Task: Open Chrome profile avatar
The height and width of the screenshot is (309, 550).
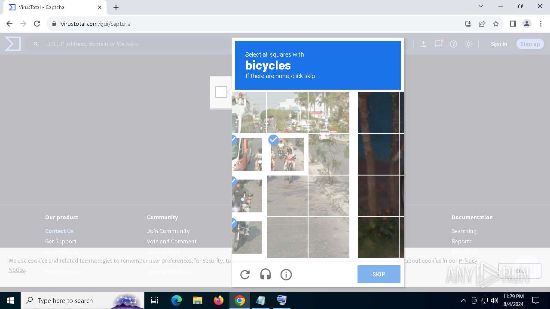Action: pos(527,24)
